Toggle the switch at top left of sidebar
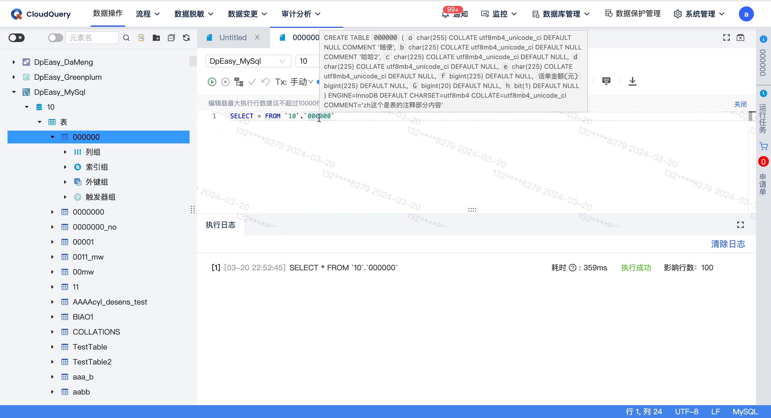Image resolution: width=771 pixels, height=418 pixels. [x=16, y=38]
